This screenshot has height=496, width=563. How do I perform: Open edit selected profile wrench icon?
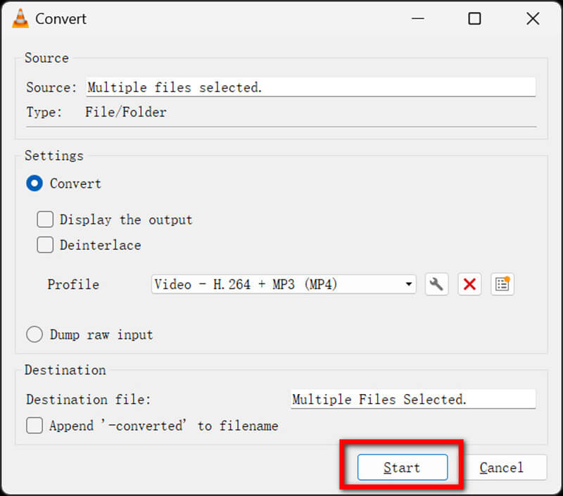(x=436, y=285)
